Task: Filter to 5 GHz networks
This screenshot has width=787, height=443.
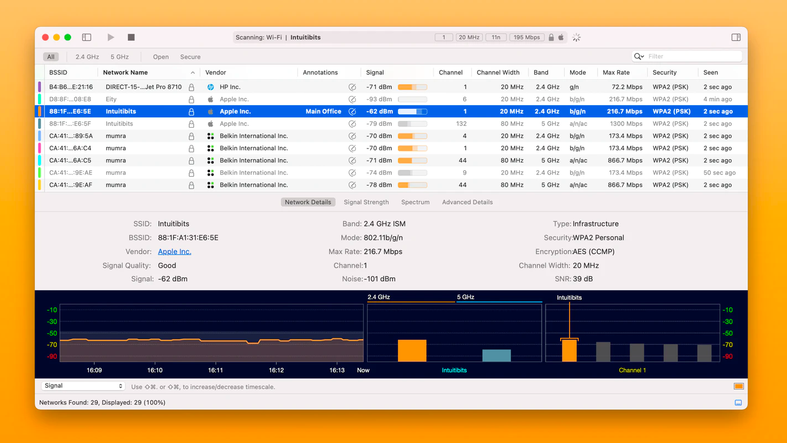Action: pos(120,57)
